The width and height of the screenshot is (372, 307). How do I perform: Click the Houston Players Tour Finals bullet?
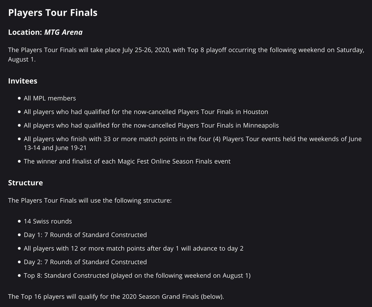pos(146,112)
